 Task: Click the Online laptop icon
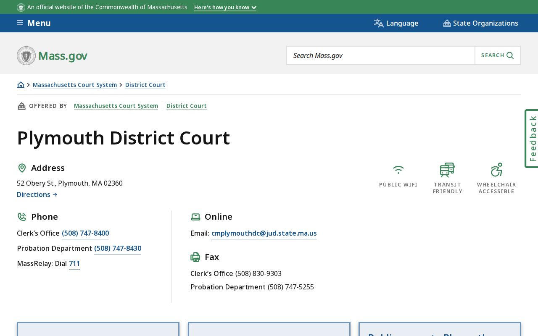pos(195,217)
